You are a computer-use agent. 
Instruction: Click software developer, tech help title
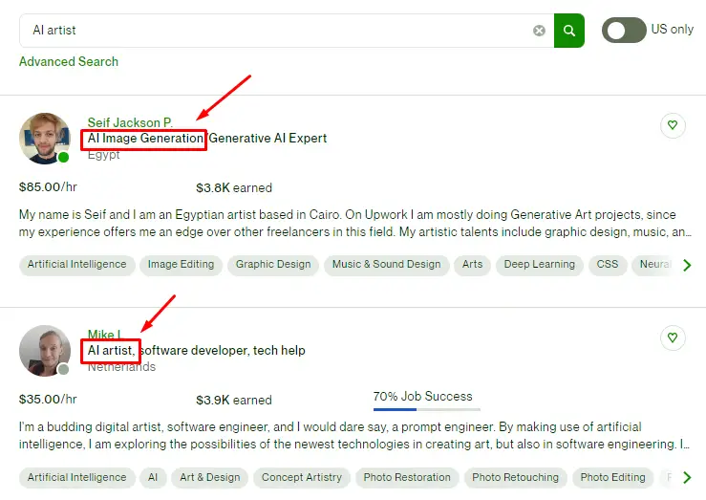(223, 351)
